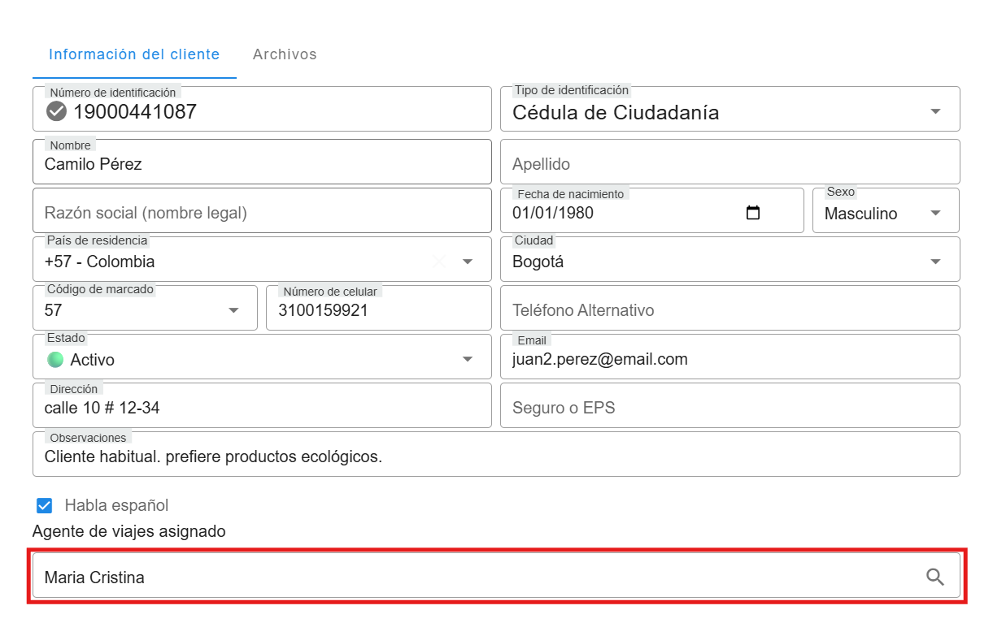Toggle the Habla español checkbox

coord(45,505)
